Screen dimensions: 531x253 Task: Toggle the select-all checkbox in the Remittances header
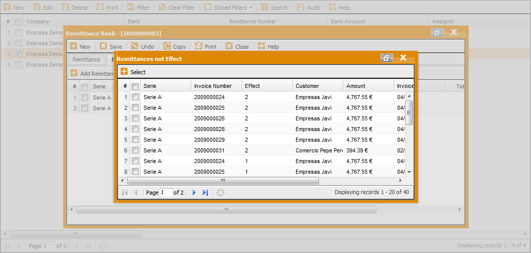[x=135, y=86]
